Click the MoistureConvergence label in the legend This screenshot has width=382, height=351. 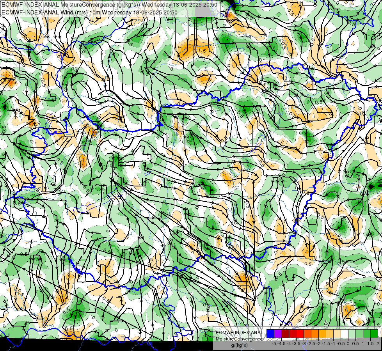click(239, 339)
